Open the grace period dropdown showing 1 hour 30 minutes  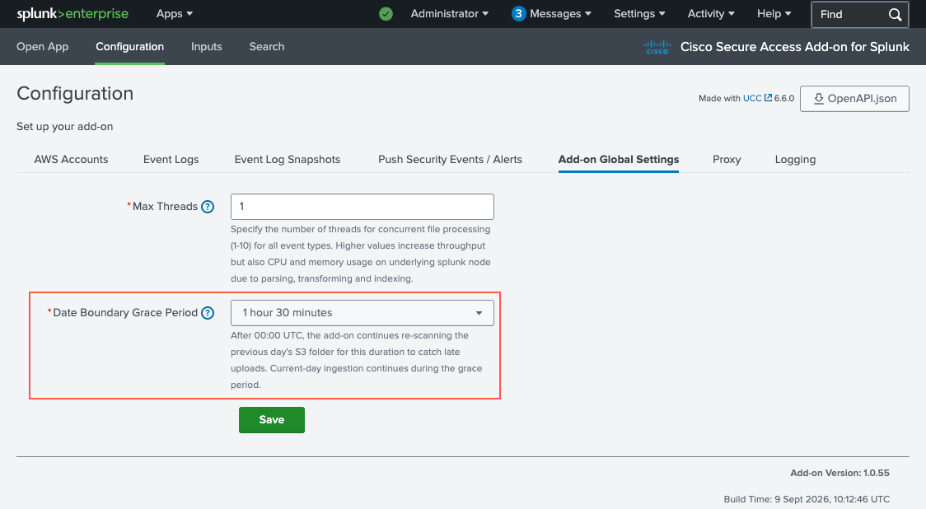[x=362, y=313]
